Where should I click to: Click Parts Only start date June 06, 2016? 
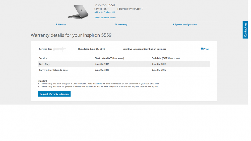pyautogui.click(x=102, y=64)
